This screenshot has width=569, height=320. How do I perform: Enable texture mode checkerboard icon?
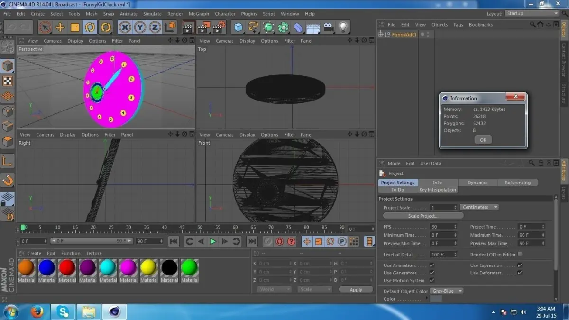pos(8,81)
